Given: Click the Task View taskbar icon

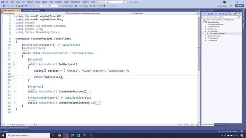Looking at the screenshot, I should [53, 135].
